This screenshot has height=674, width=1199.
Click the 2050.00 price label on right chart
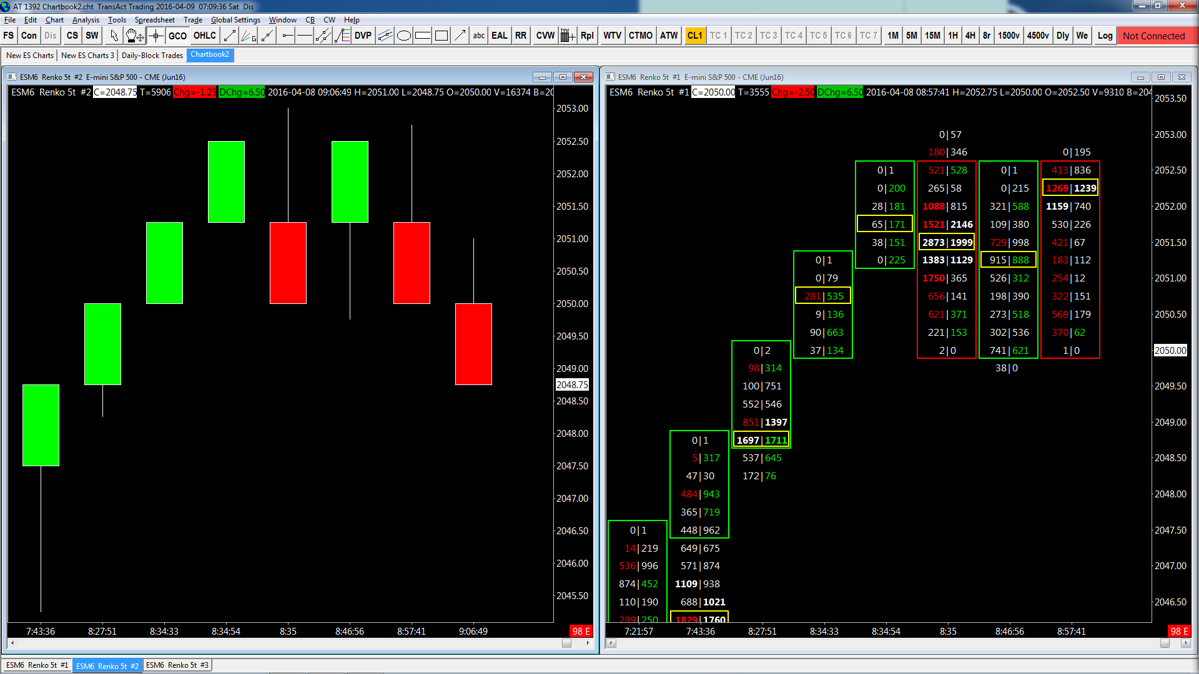pos(1170,350)
